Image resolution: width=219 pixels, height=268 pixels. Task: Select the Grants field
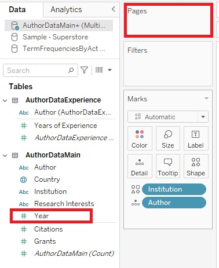click(x=45, y=241)
